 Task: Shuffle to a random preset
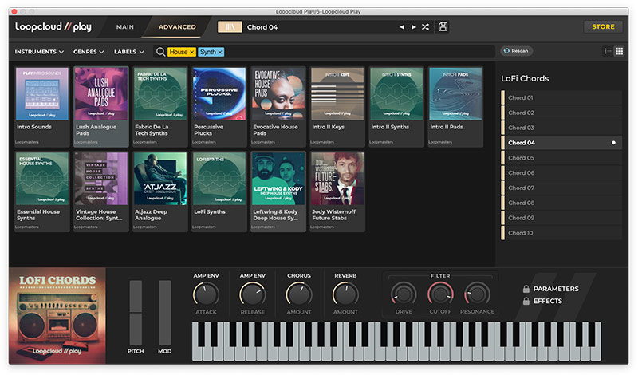pyautogui.click(x=425, y=27)
